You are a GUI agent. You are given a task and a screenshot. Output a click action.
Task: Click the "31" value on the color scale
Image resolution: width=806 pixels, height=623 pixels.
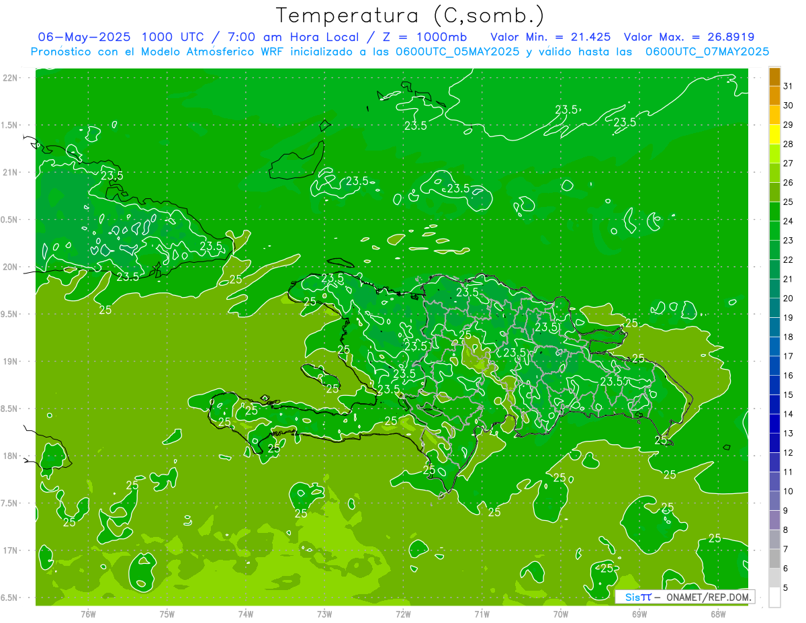click(788, 86)
